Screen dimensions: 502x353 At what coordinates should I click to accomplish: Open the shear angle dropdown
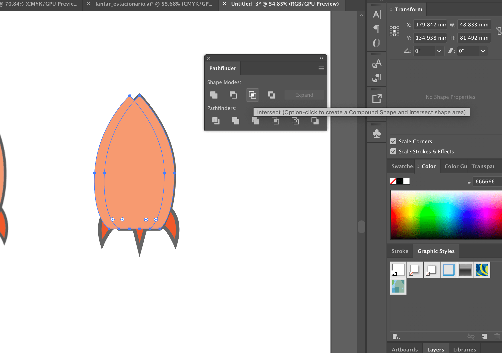(483, 51)
